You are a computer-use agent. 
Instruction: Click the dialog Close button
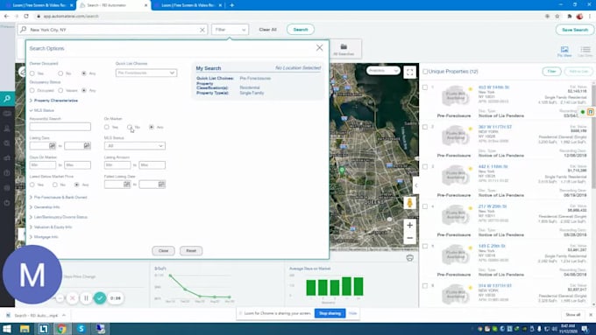point(163,251)
